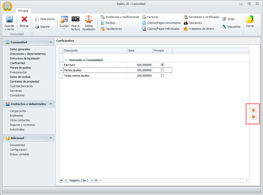Image resolution: width=263 pixels, height=195 pixels.
Task: Check Principal for Partes iguales row
Action: coord(162,70)
